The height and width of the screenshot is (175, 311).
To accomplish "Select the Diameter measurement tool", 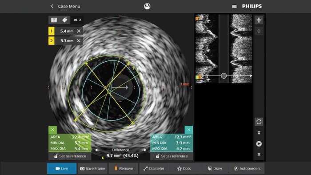I will click(154, 168).
